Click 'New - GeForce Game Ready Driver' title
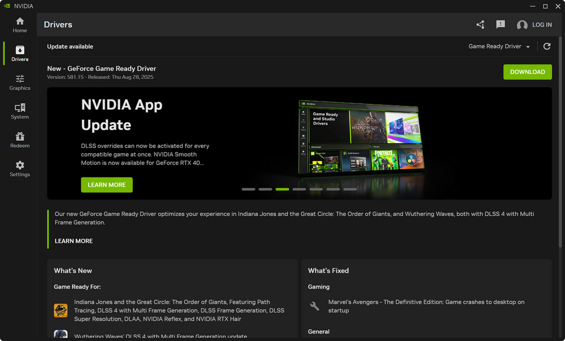 [x=102, y=68]
